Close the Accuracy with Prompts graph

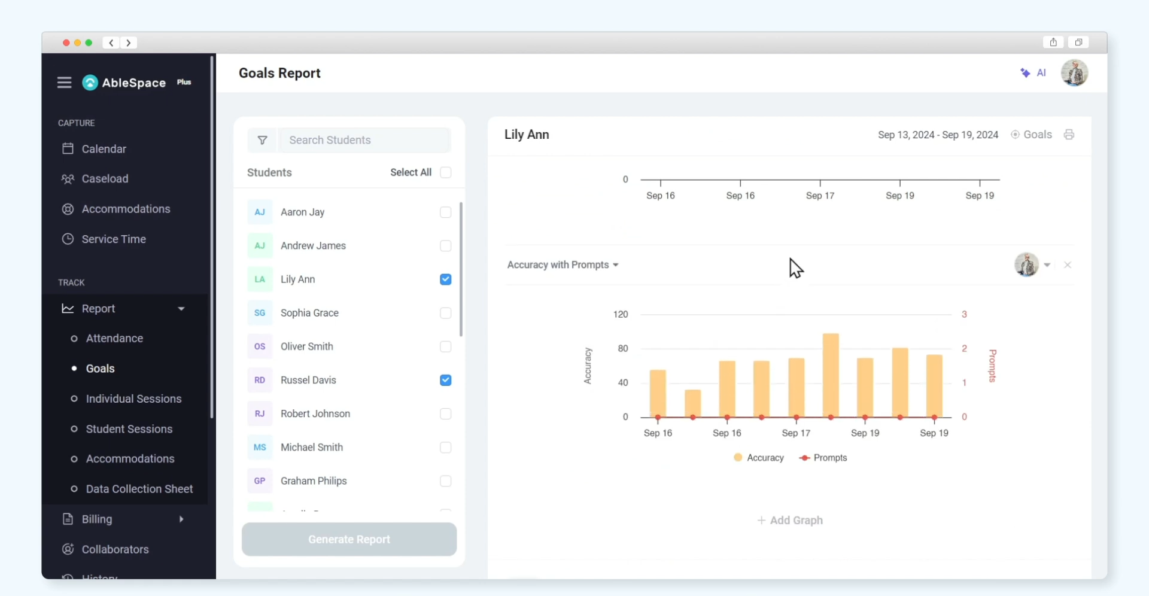click(1068, 265)
